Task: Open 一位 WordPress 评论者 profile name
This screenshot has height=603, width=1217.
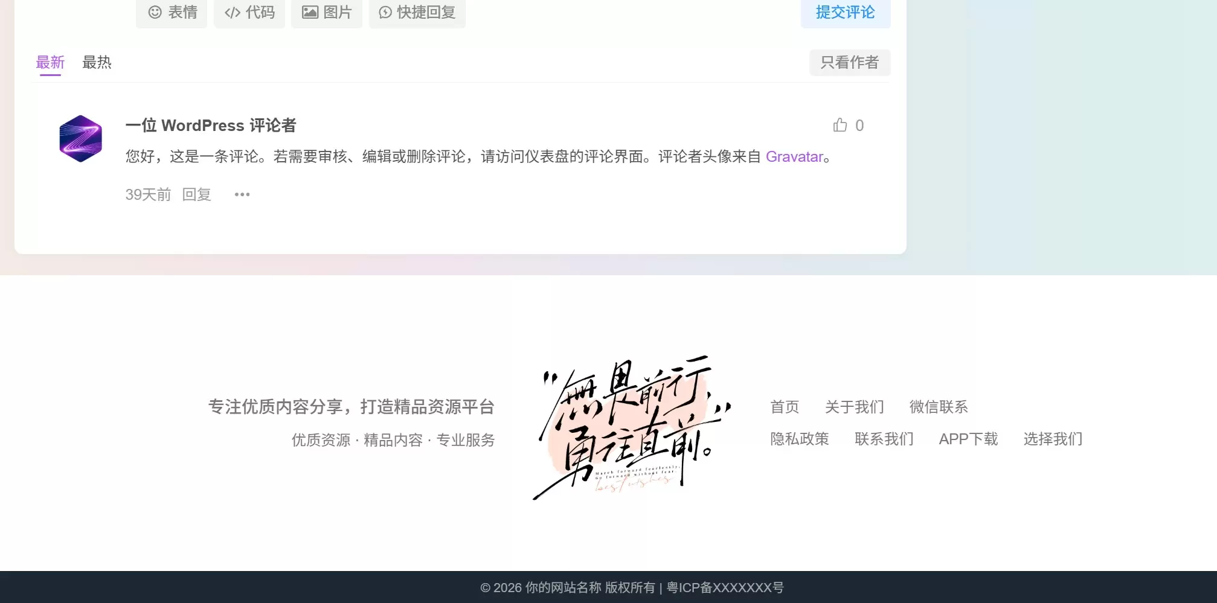Action: (211, 126)
